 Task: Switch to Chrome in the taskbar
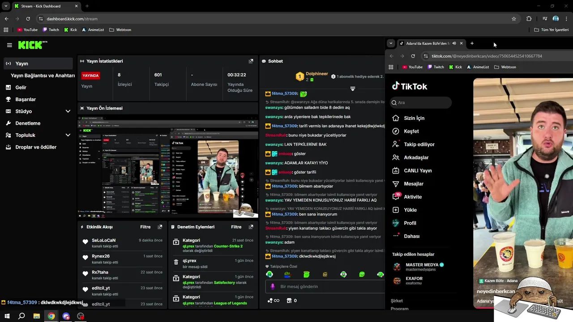(51, 316)
